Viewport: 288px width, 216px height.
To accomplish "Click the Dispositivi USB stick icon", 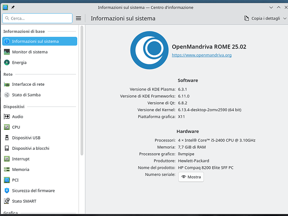I will 7,138.
